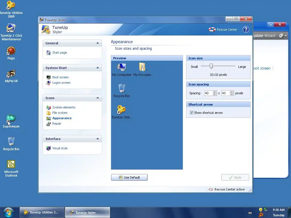Click the Repair icon
The image size is (291, 218).
tap(48, 124)
